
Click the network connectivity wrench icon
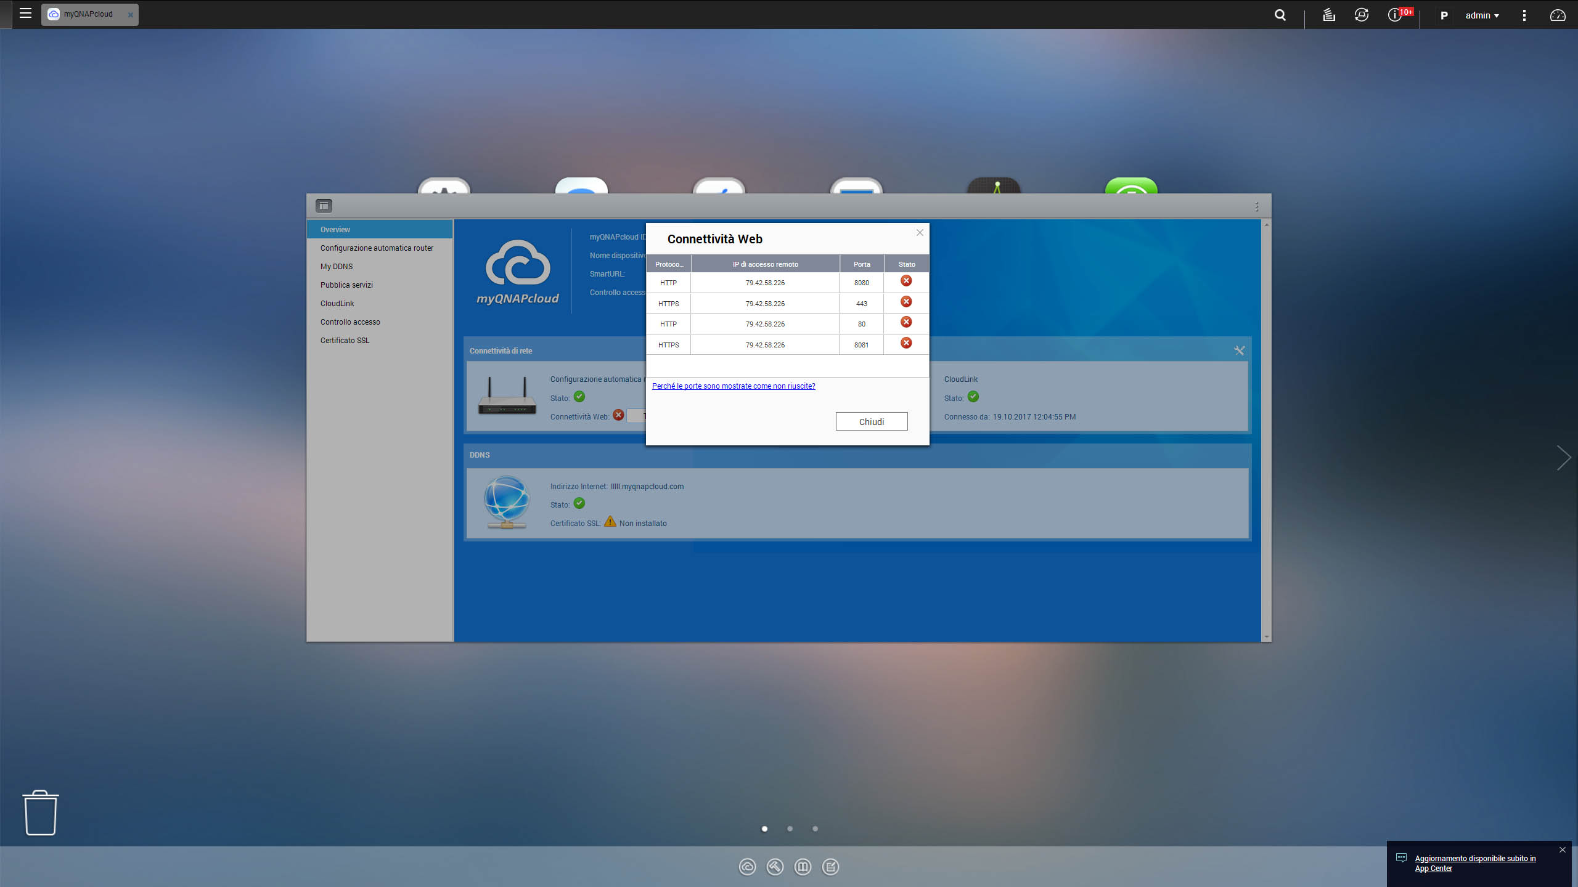tap(1239, 350)
